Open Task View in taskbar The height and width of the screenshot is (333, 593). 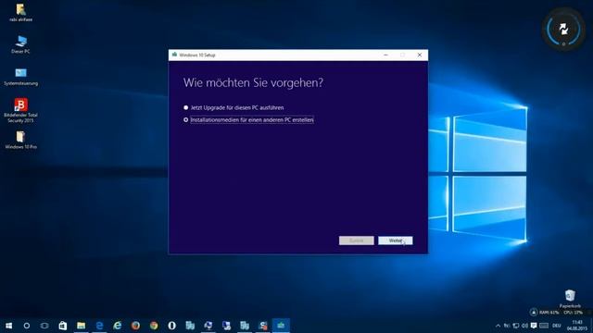click(44, 326)
